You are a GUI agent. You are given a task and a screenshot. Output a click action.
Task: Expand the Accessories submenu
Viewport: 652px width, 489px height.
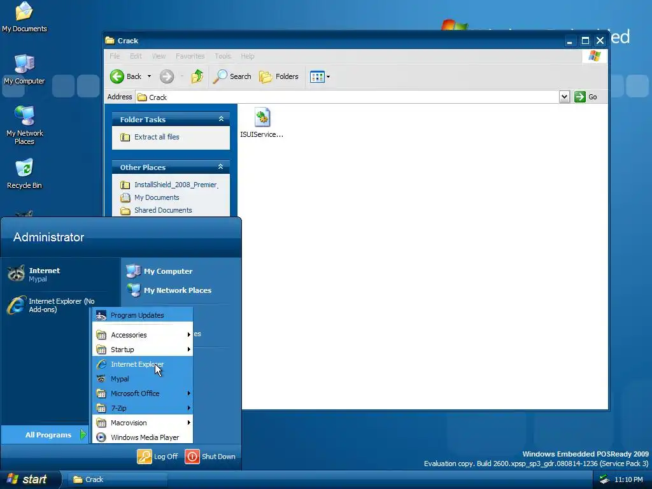(142, 335)
